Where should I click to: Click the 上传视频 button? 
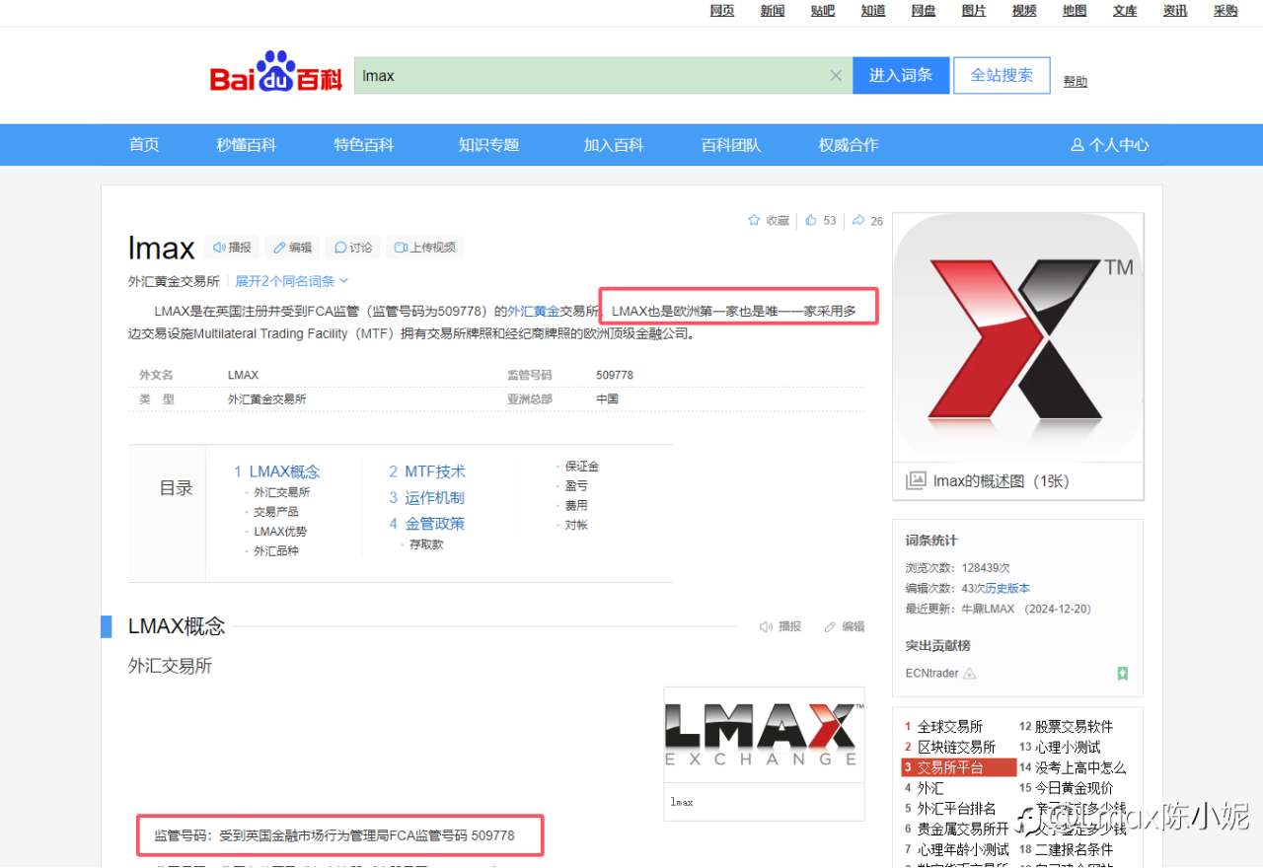[x=425, y=248]
